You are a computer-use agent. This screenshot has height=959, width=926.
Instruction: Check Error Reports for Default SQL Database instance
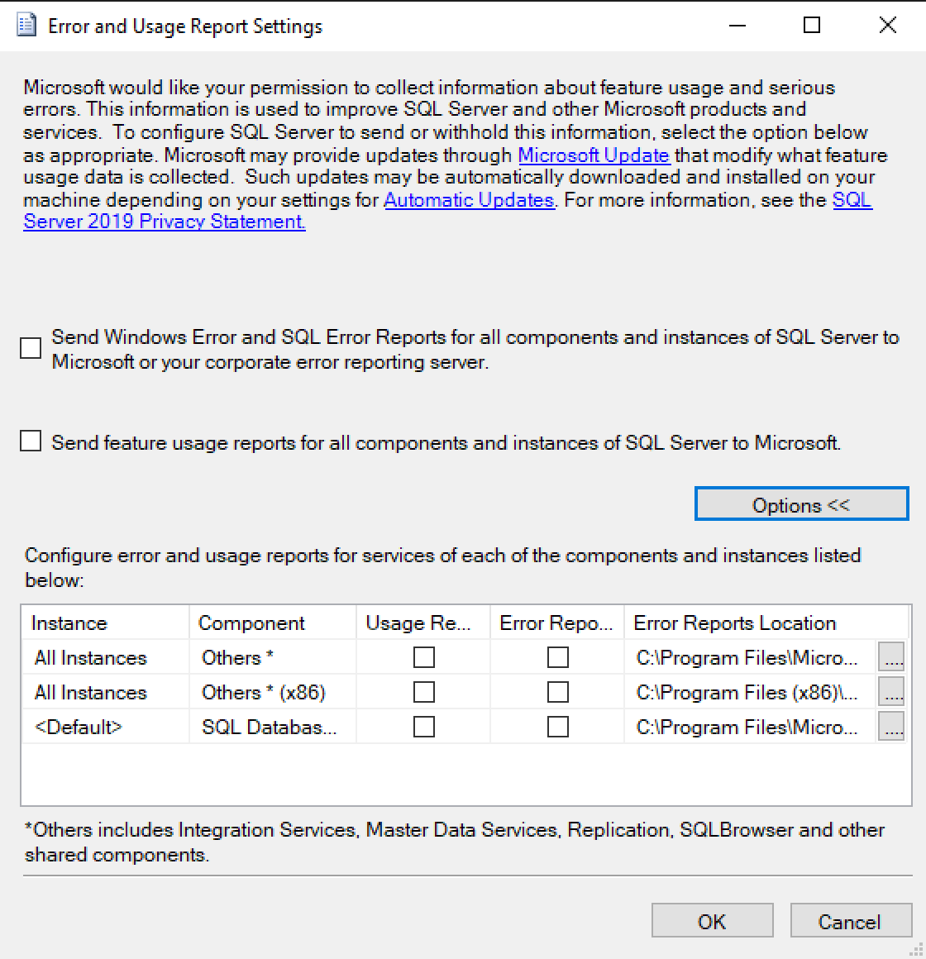(558, 727)
